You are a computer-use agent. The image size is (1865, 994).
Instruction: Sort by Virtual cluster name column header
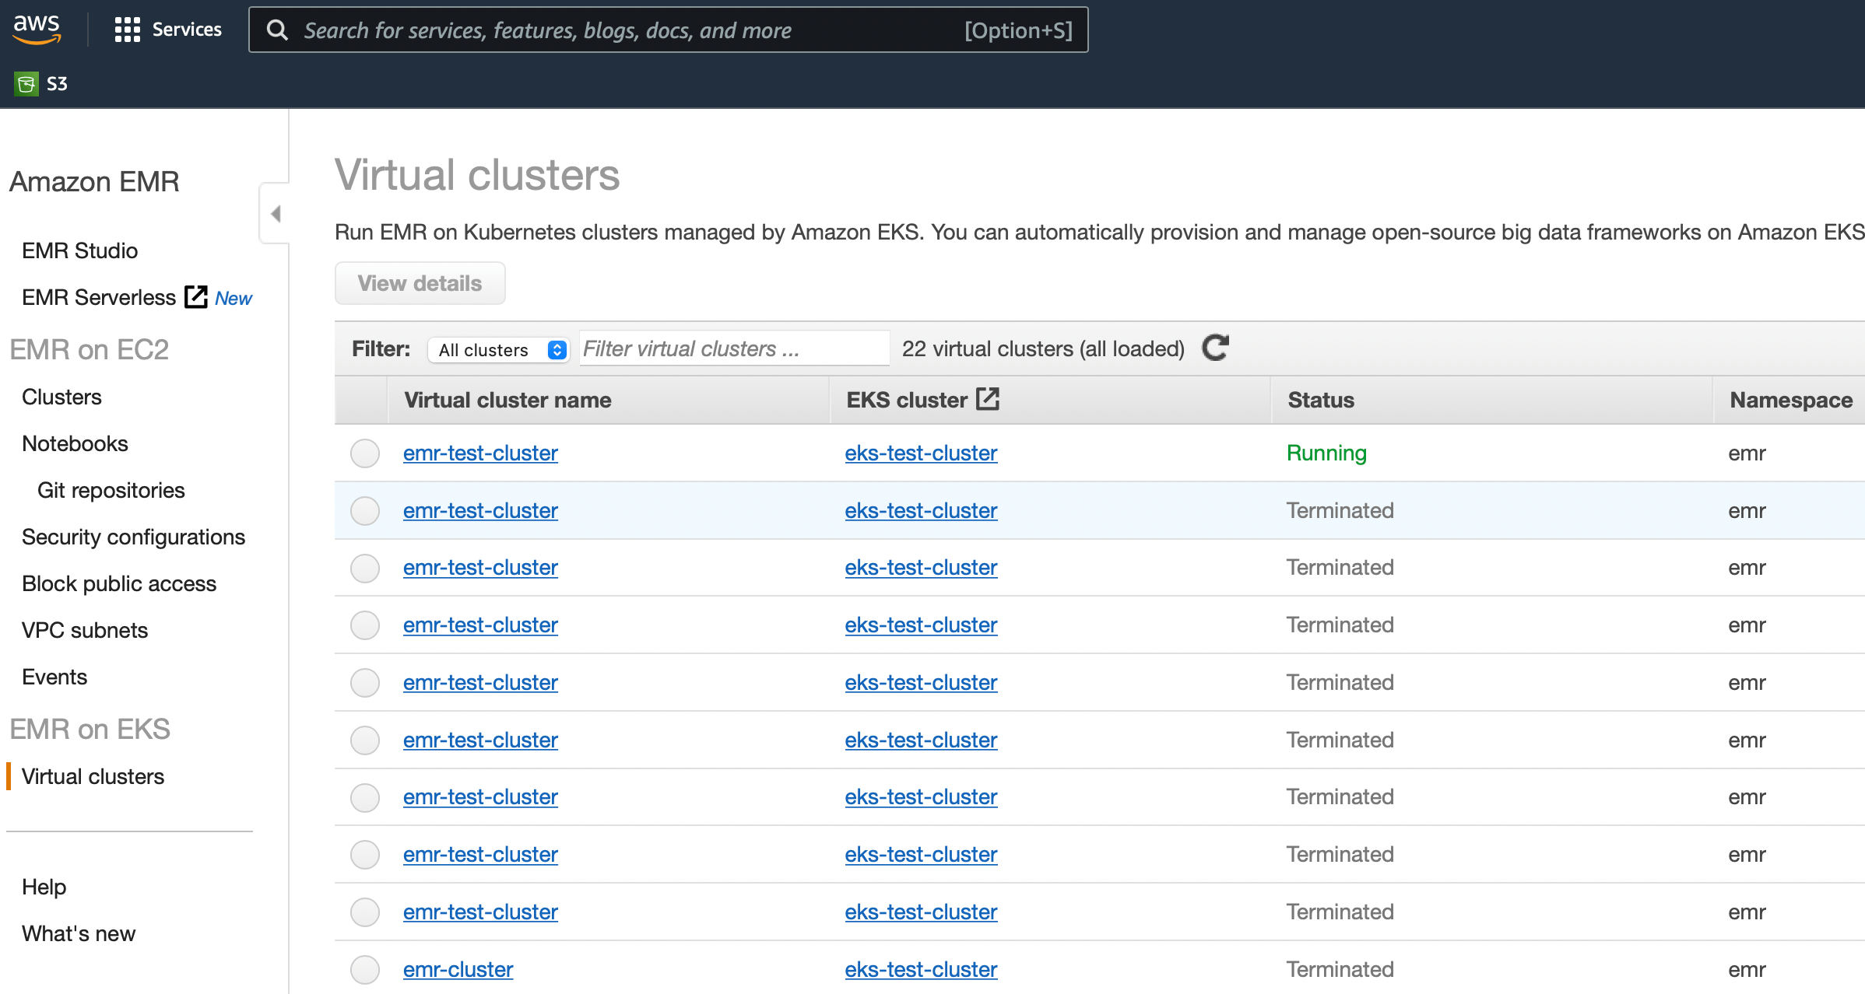pos(508,400)
